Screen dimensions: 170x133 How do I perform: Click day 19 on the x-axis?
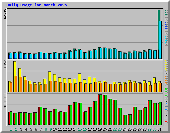(x=100, y=129)
